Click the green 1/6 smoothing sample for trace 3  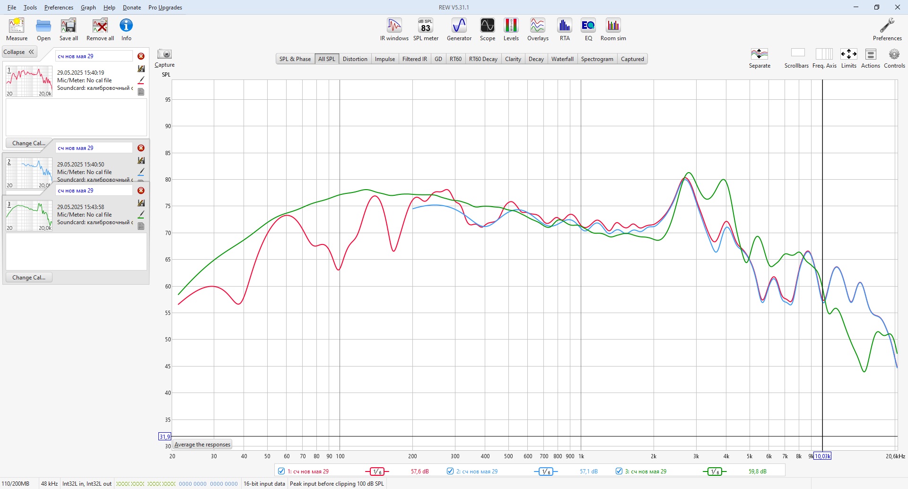(715, 472)
